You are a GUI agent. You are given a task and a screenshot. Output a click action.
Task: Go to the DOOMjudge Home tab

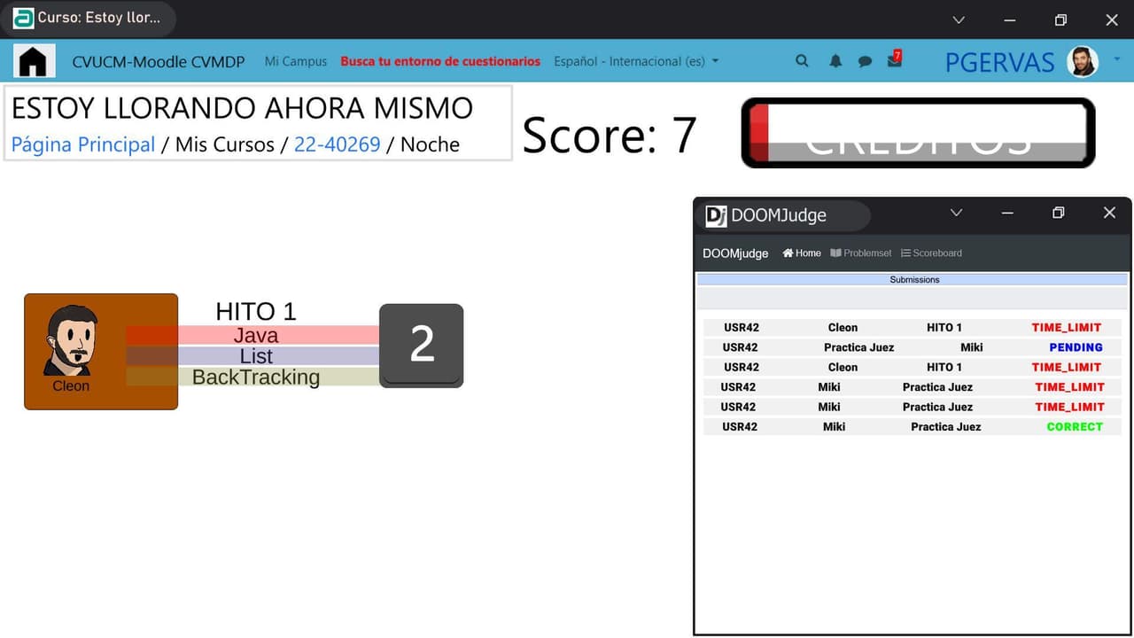click(802, 253)
